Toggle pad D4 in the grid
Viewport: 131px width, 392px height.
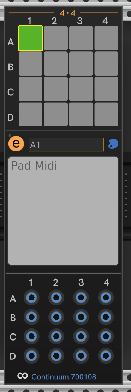point(106,114)
